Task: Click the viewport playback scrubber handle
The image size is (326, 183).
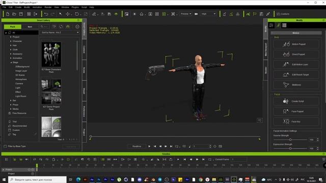Action: click(x=91, y=136)
